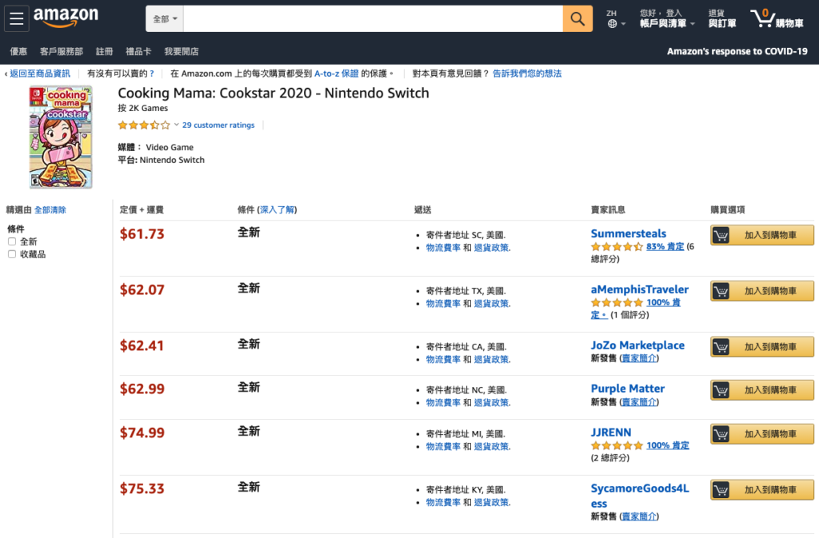Viewport: 819px width, 538px height.
Task: Clear filters with 全部清除 link
Action: [50, 209]
